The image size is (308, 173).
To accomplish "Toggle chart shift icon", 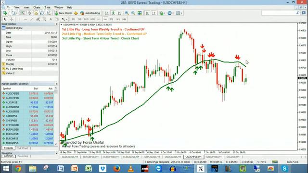I will coord(154,13).
